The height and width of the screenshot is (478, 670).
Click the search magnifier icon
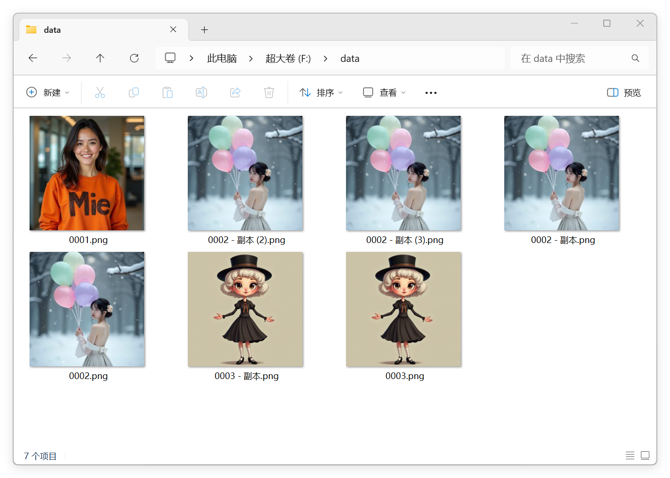click(635, 58)
